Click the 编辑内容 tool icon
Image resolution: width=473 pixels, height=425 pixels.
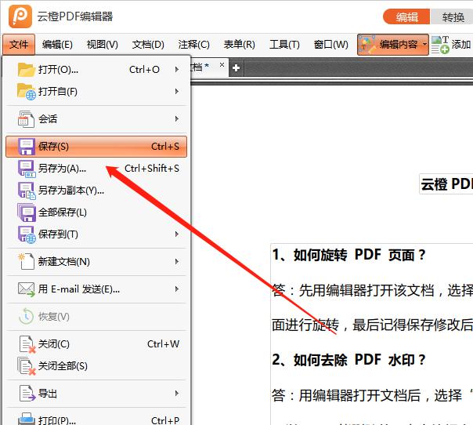(368, 45)
